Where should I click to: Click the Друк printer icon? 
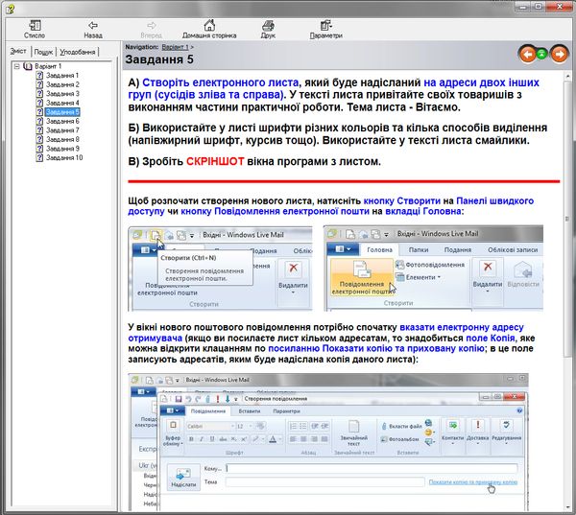[268, 25]
